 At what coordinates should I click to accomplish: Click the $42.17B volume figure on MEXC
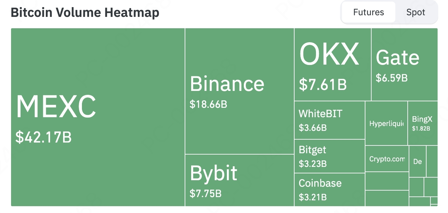tap(44, 137)
